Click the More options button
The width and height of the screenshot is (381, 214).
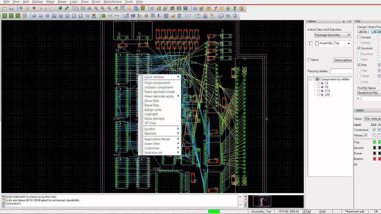point(343,60)
